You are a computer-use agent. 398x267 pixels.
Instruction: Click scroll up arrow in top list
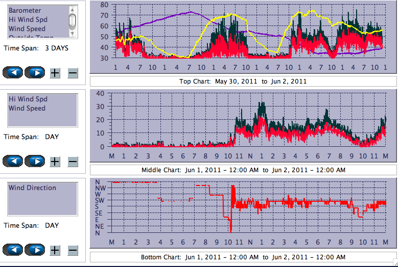point(73,9)
